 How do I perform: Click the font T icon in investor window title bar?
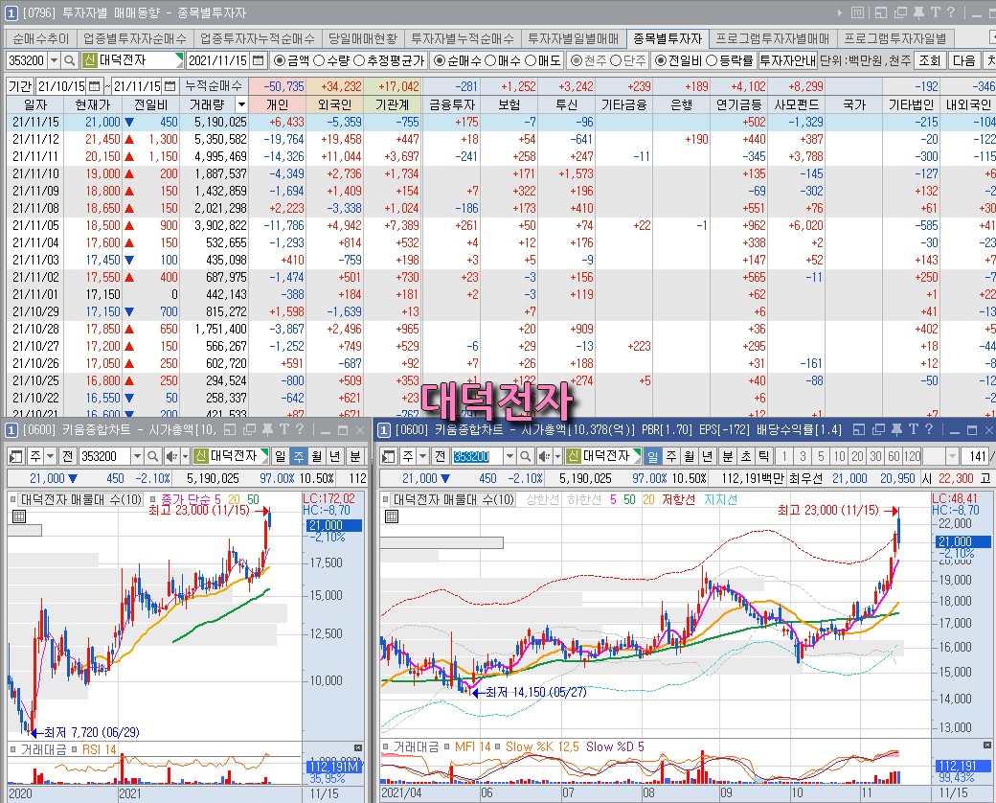pos(936,12)
